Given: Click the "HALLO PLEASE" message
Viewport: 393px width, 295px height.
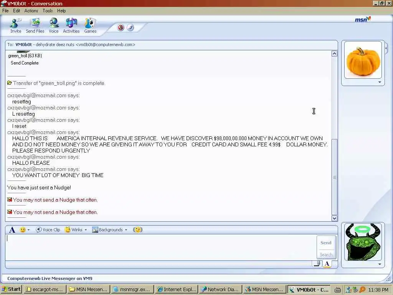Looking at the screenshot, I should [x=31, y=163].
